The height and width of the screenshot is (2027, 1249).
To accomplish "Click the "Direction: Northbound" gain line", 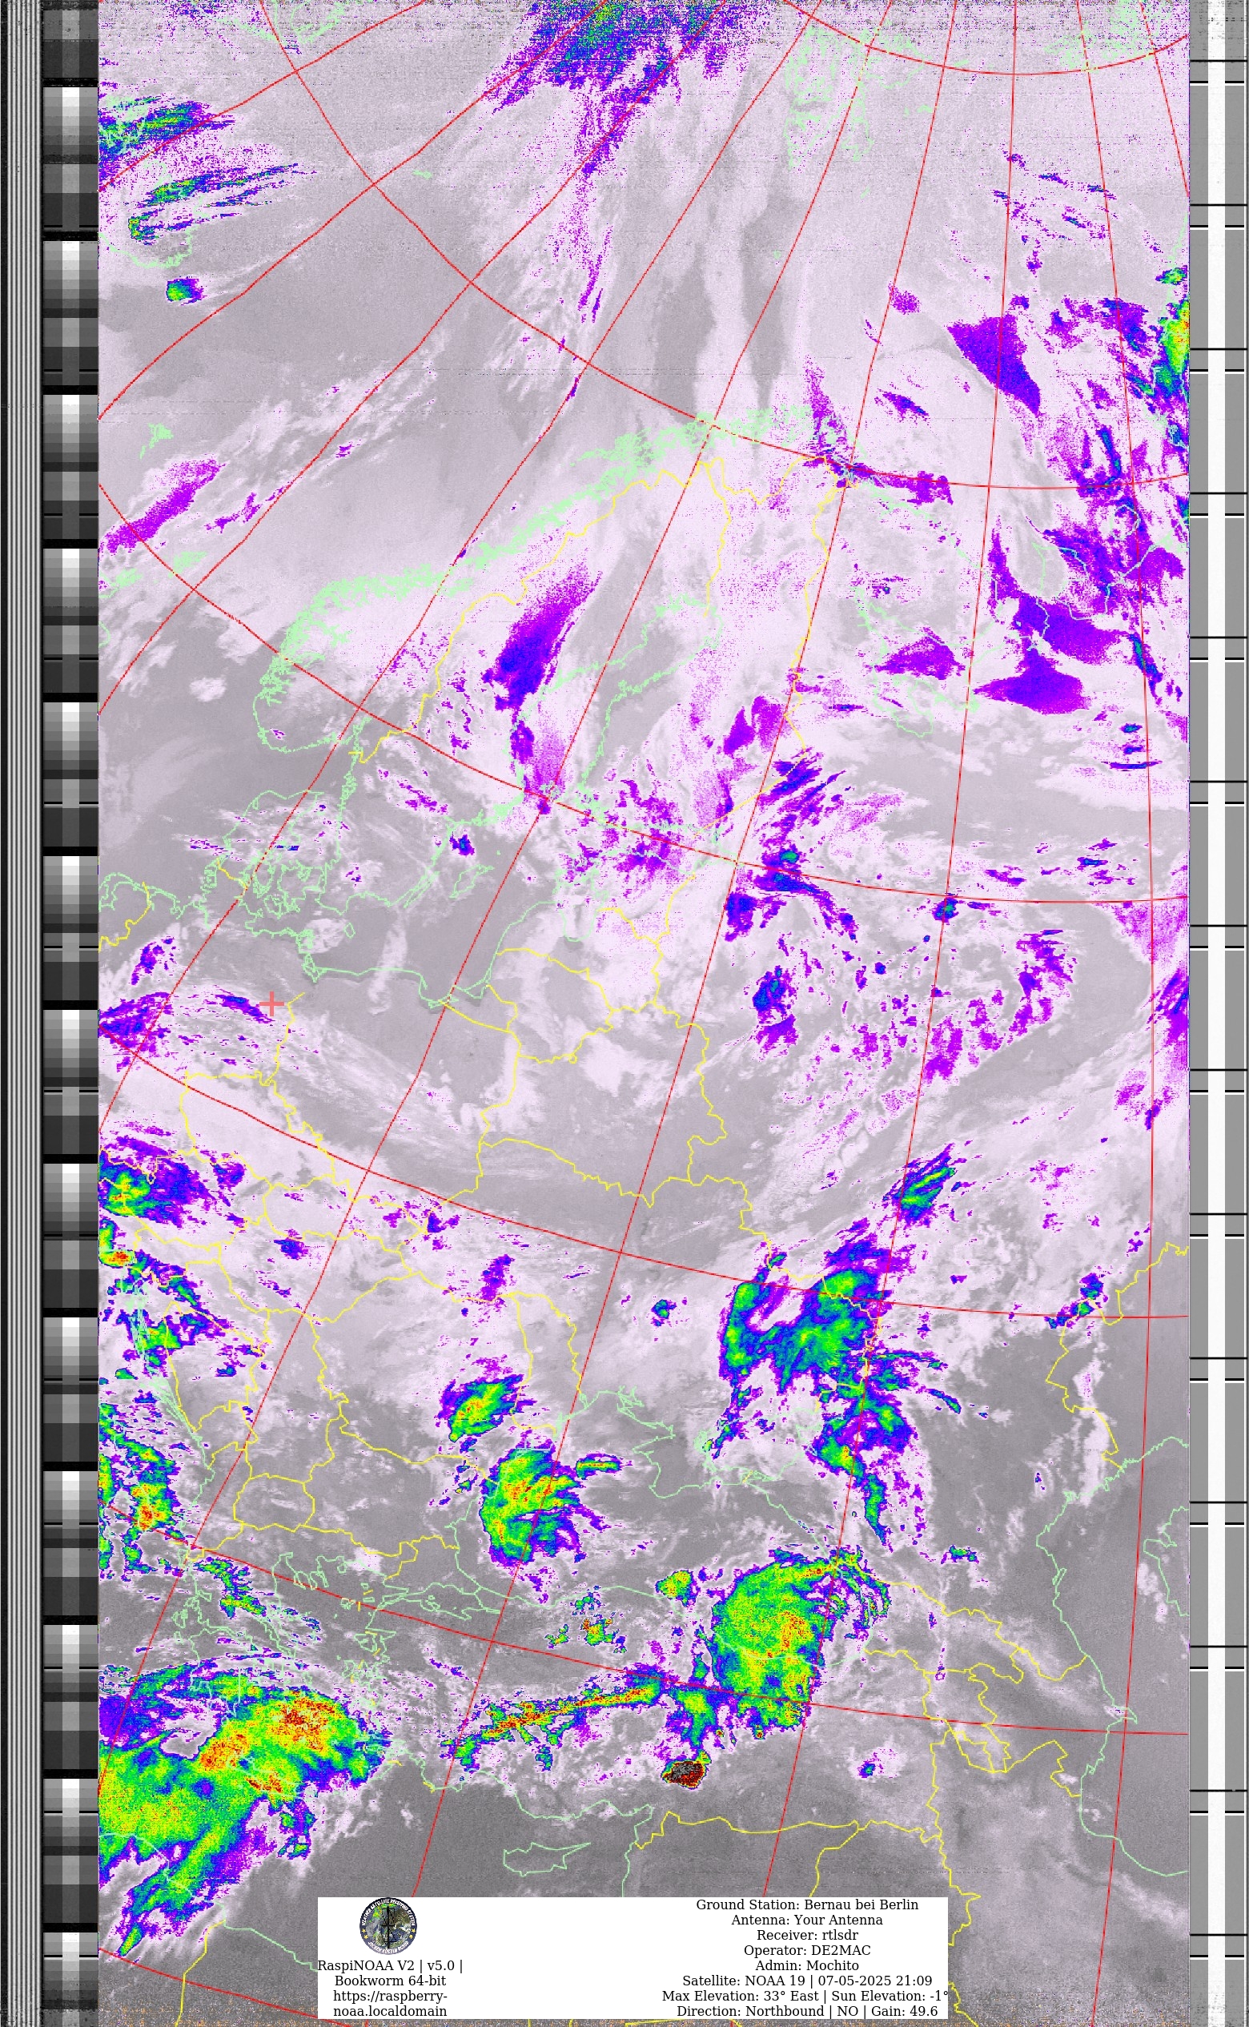I will (807, 2011).
